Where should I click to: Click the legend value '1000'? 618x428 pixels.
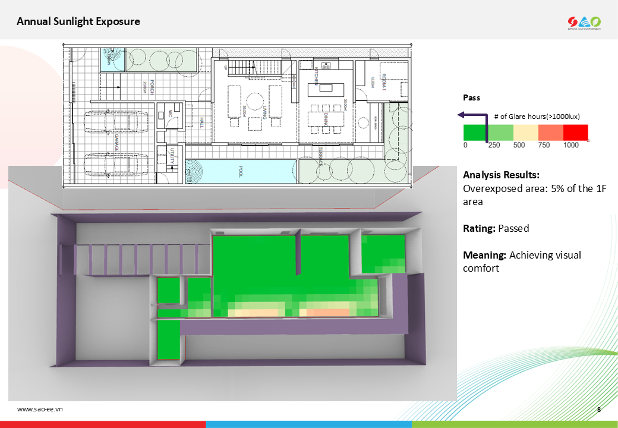pyautogui.click(x=570, y=145)
